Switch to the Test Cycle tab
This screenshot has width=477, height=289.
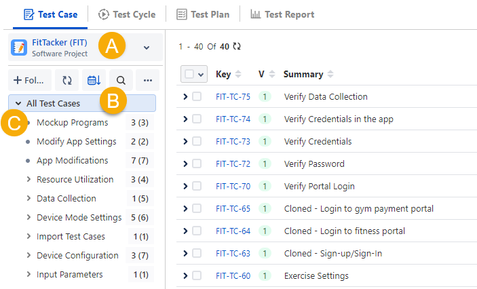[127, 15]
